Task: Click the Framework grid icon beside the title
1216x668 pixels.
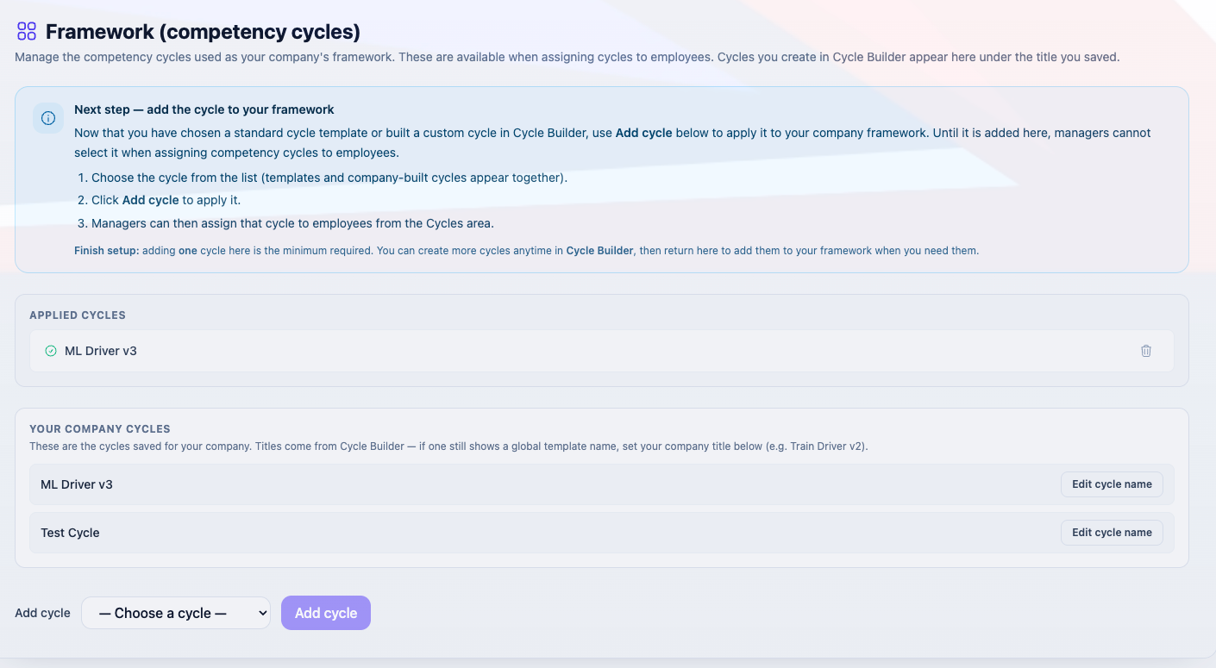Action: tap(27, 32)
